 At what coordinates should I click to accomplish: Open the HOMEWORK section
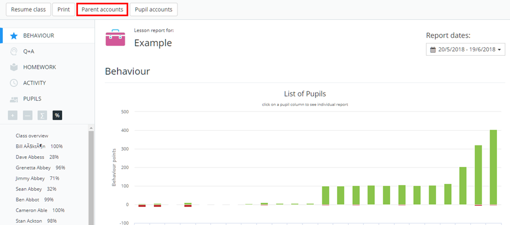click(x=40, y=67)
